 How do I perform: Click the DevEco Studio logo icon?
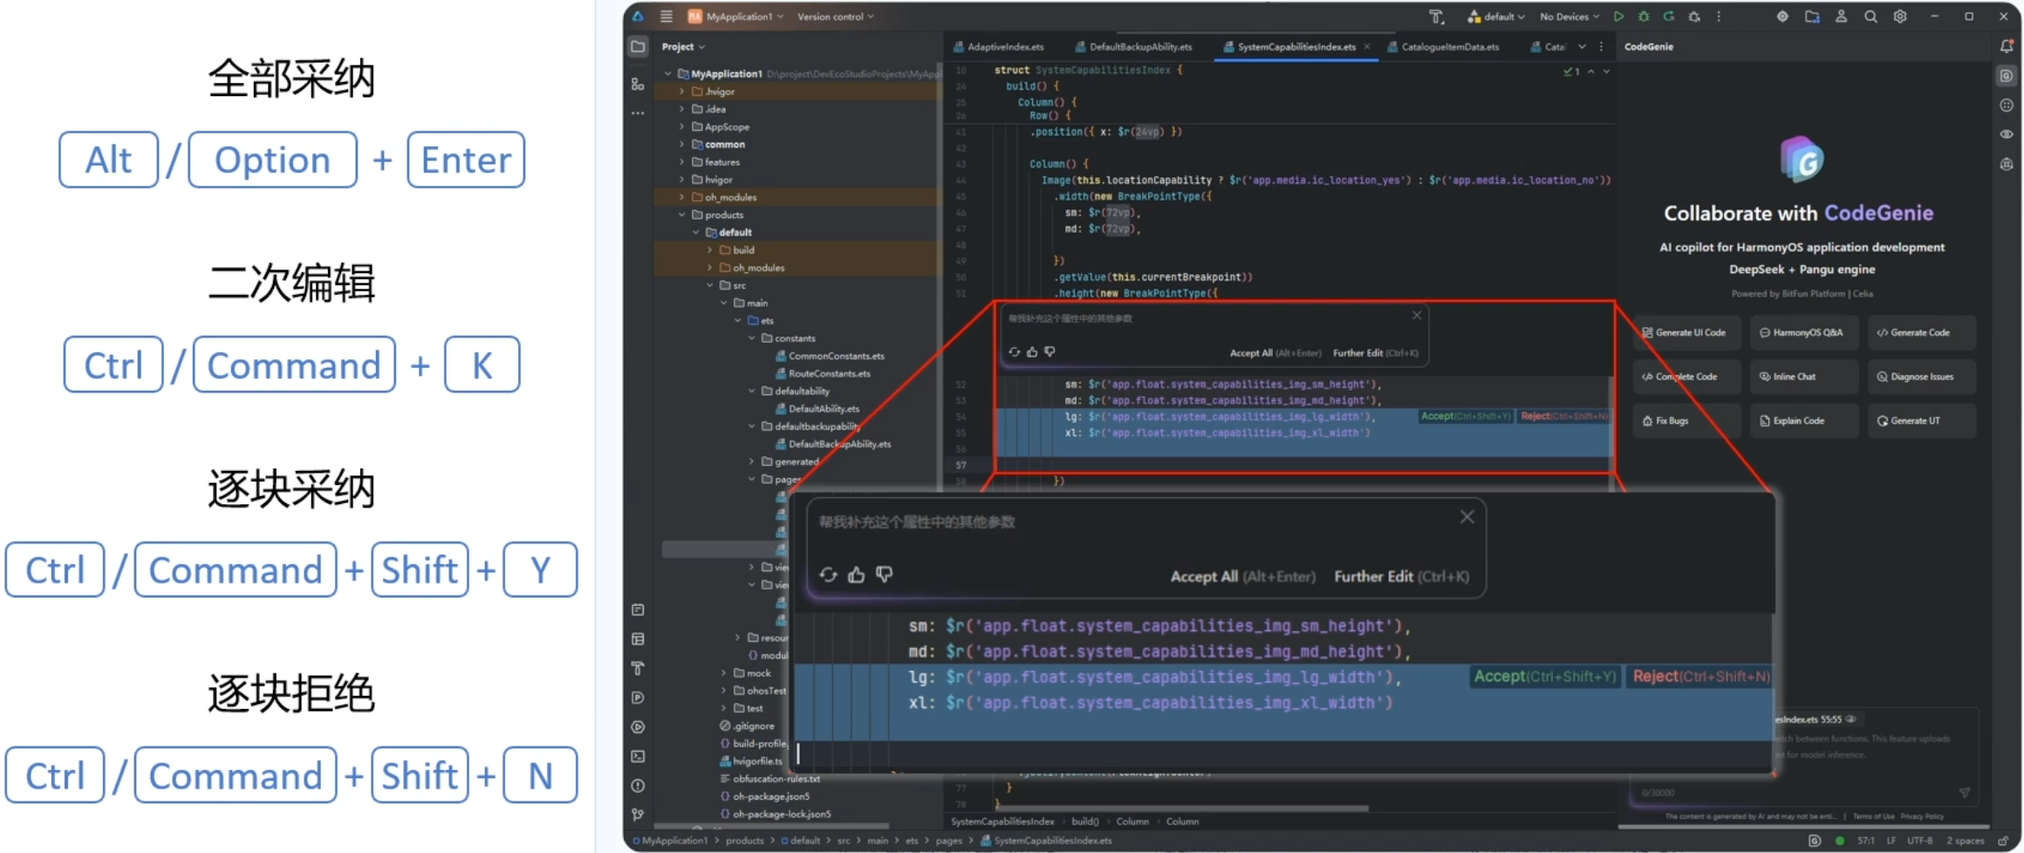coord(638,16)
